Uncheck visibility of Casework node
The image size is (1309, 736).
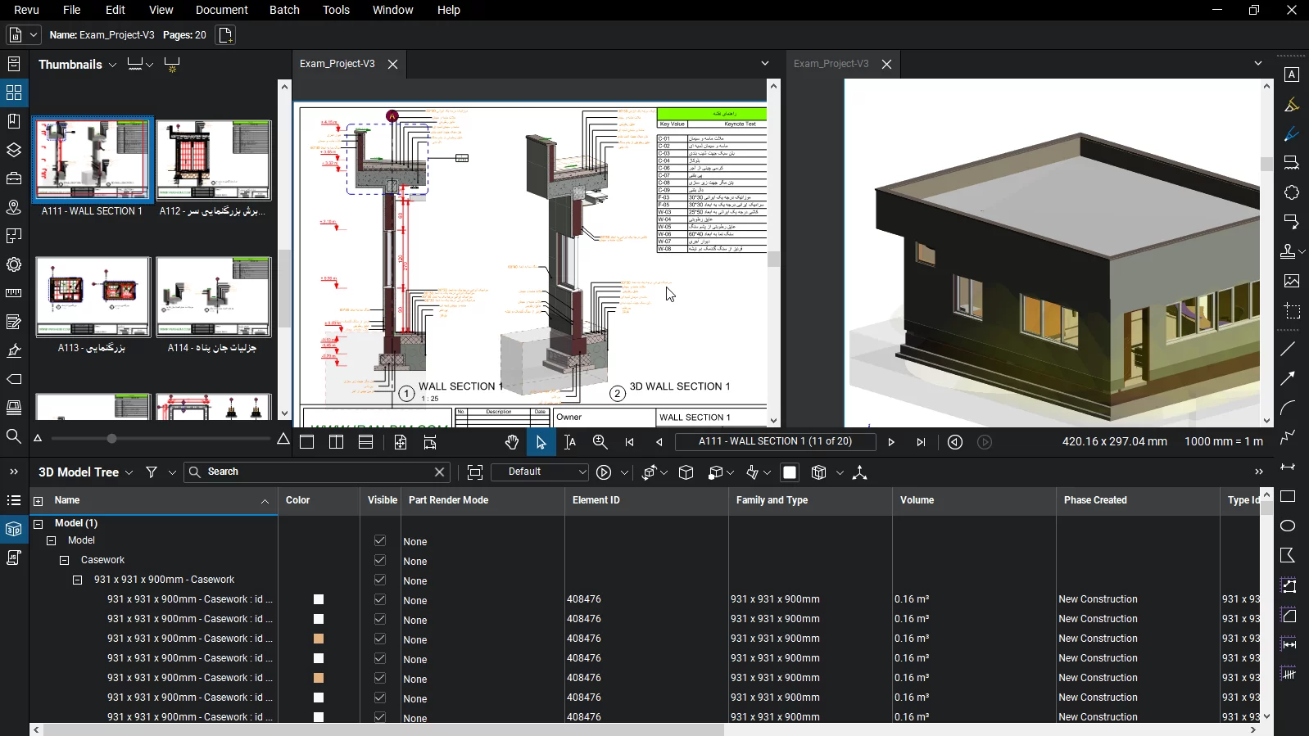pos(379,560)
